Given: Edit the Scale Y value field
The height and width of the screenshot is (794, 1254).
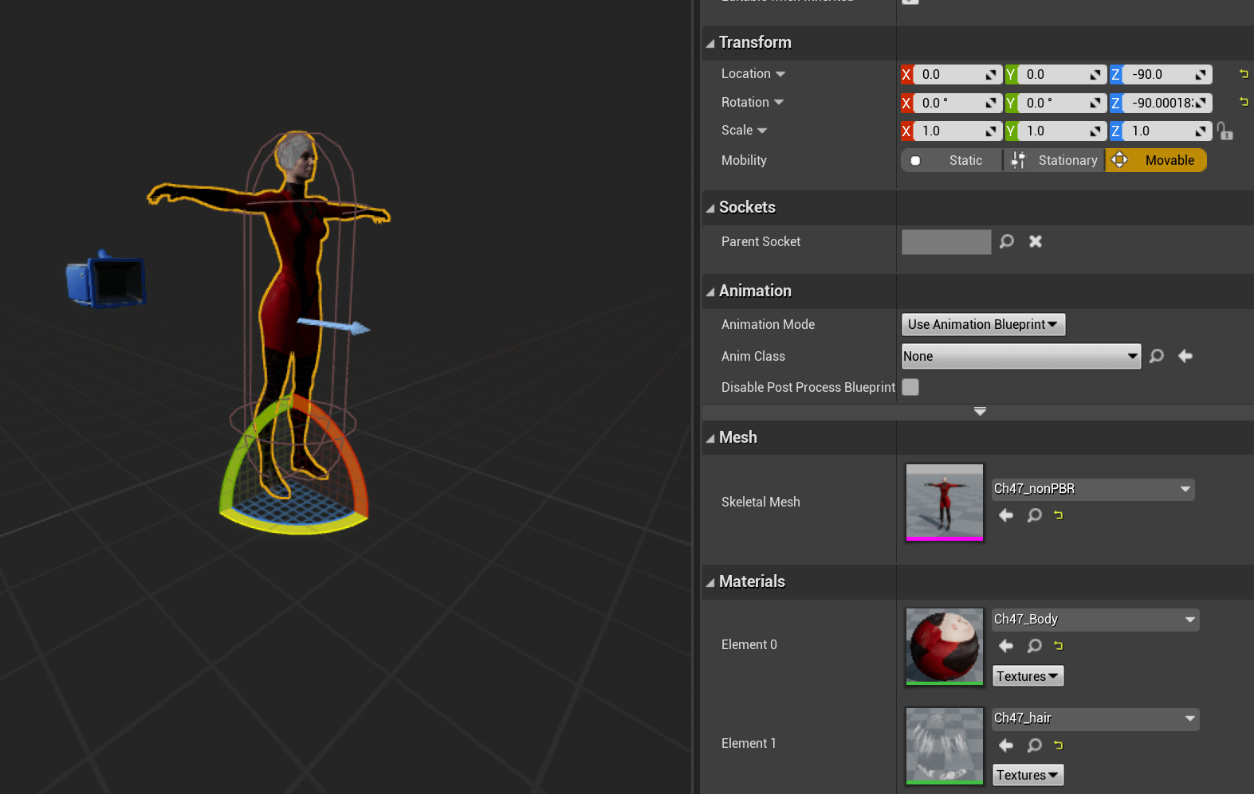Looking at the screenshot, I should 1062,131.
